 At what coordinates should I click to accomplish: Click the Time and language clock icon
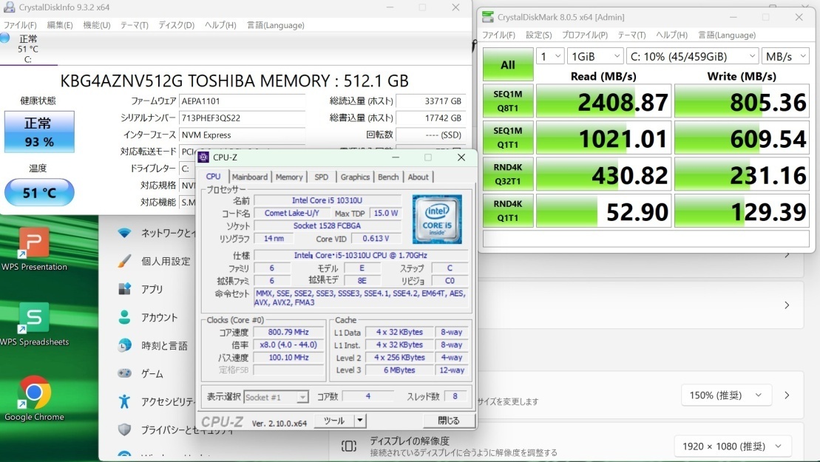[124, 345]
